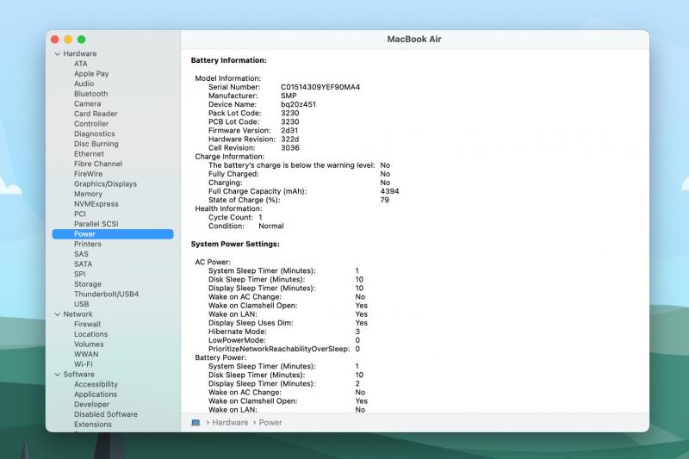Screen dimensions: 689x459
Task: Select Ethernet in the sidebar
Action: pos(89,154)
